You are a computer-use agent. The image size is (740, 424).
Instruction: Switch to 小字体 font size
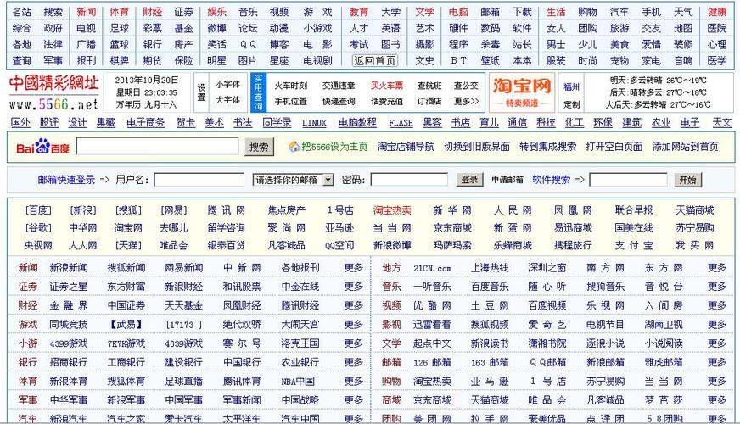click(x=228, y=85)
